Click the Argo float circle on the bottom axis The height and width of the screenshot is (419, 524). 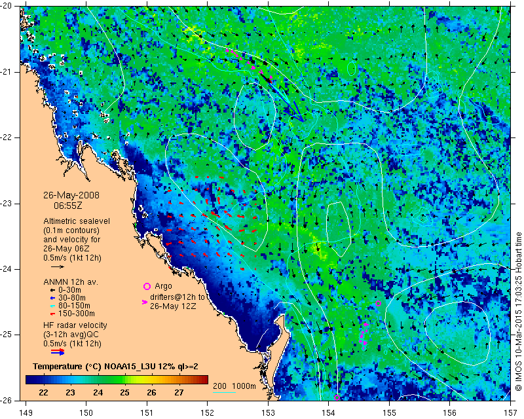click(337, 397)
